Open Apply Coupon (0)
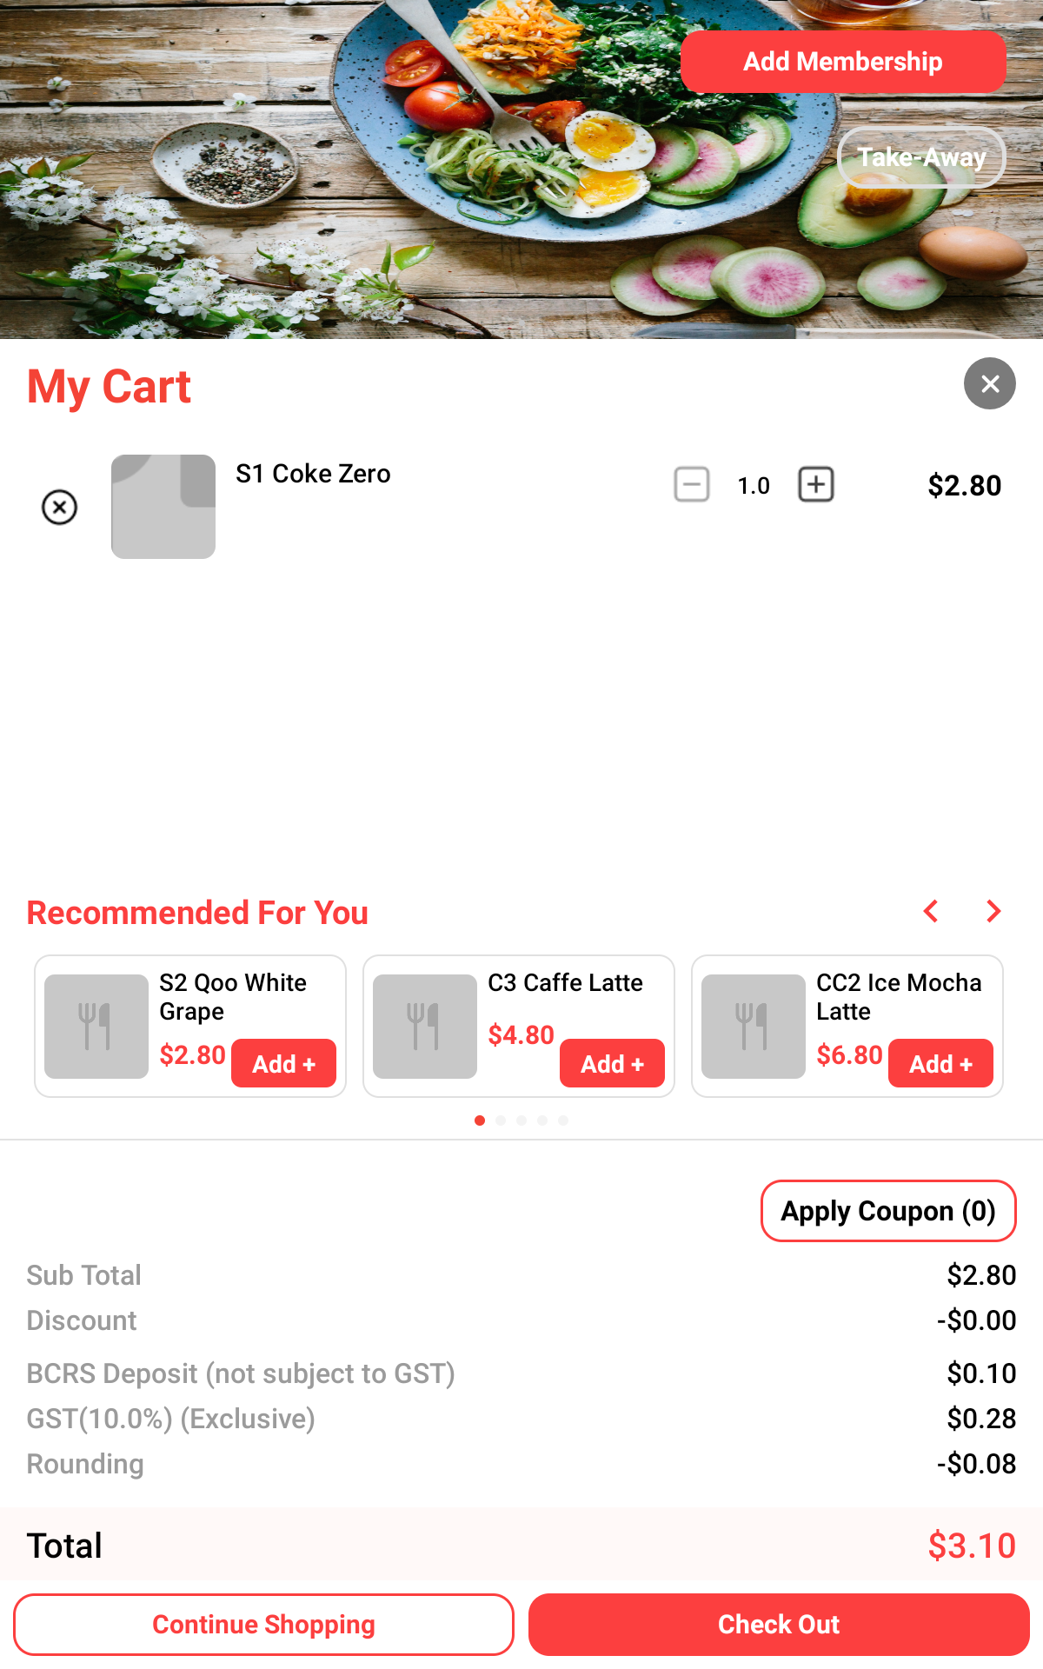 pyautogui.click(x=888, y=1211)
